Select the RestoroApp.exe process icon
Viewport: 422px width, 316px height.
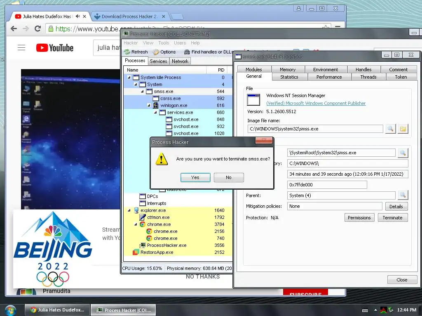click(136, 252)
